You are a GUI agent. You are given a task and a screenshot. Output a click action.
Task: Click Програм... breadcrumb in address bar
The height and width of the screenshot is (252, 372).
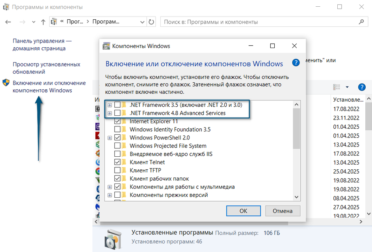[x=106, y=22]
